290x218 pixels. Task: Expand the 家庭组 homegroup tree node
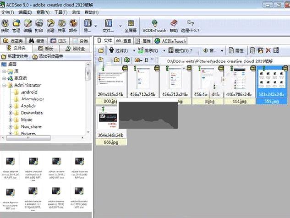point(4,78)
